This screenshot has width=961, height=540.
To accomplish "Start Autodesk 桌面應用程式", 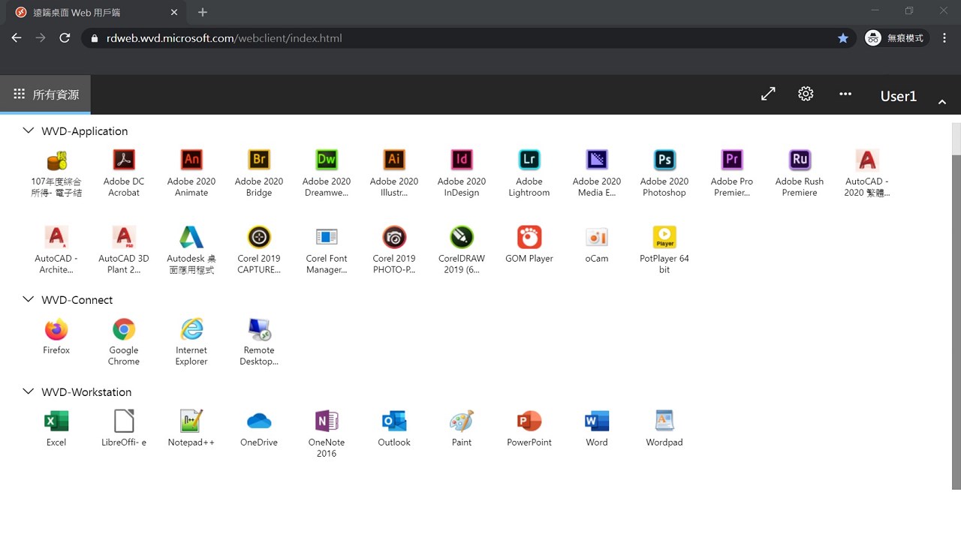I will (x=191, y=250).
